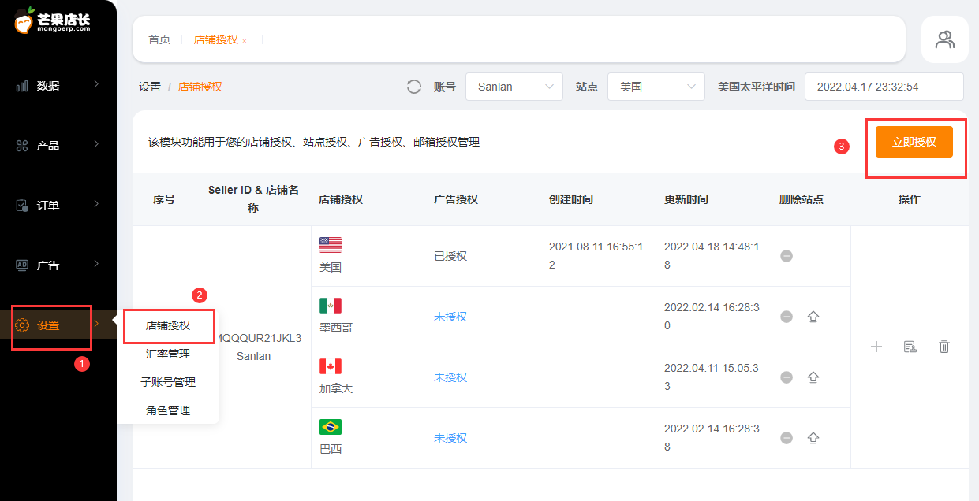This screenshot has width=979, height=501.
Task: Click the 产品 grid icon
Action: tap(22, 146)
